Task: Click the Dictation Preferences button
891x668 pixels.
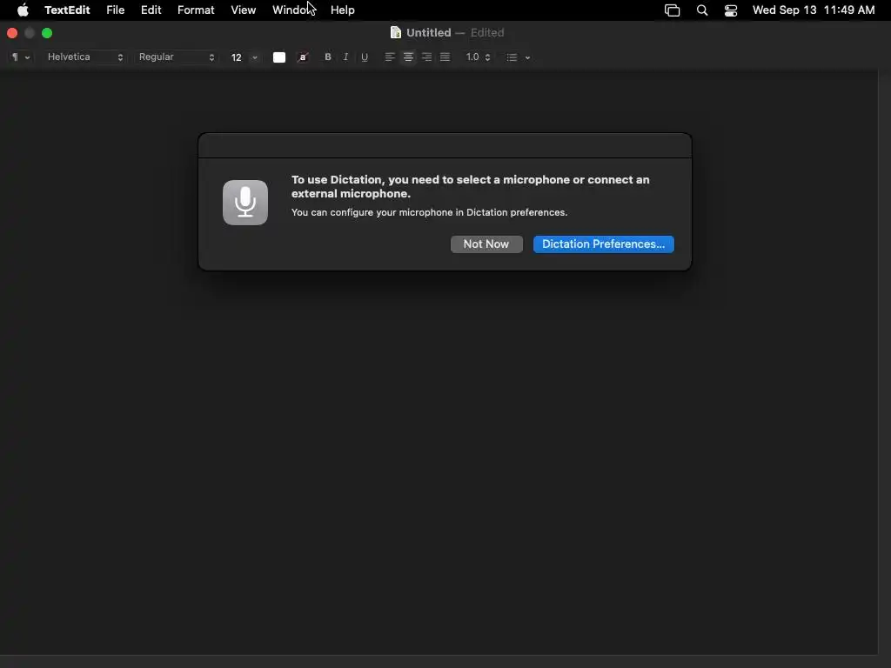Action: [x=604, y=244]
